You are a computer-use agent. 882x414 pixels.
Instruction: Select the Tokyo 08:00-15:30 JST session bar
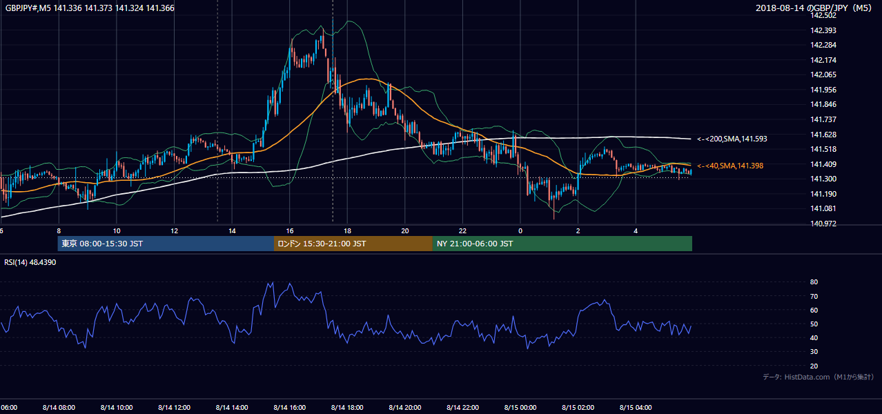coord(166,244)
